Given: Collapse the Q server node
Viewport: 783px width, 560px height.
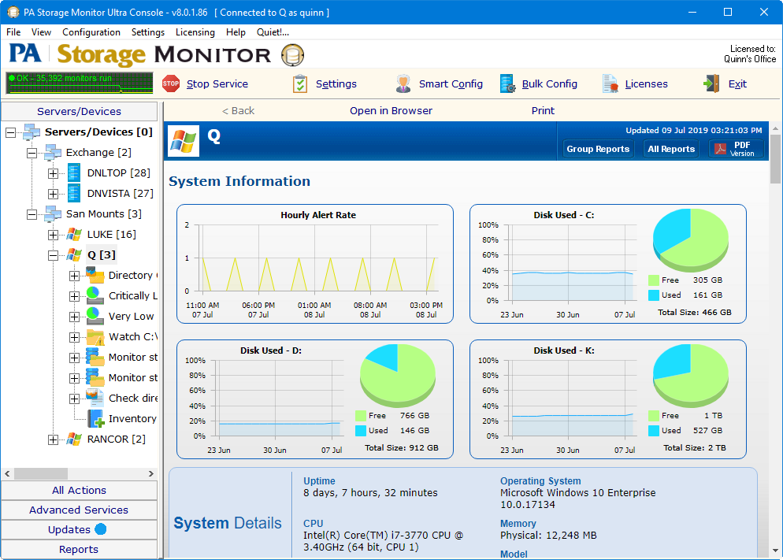Looking at the screenshot, I should (x=53, y=255).
